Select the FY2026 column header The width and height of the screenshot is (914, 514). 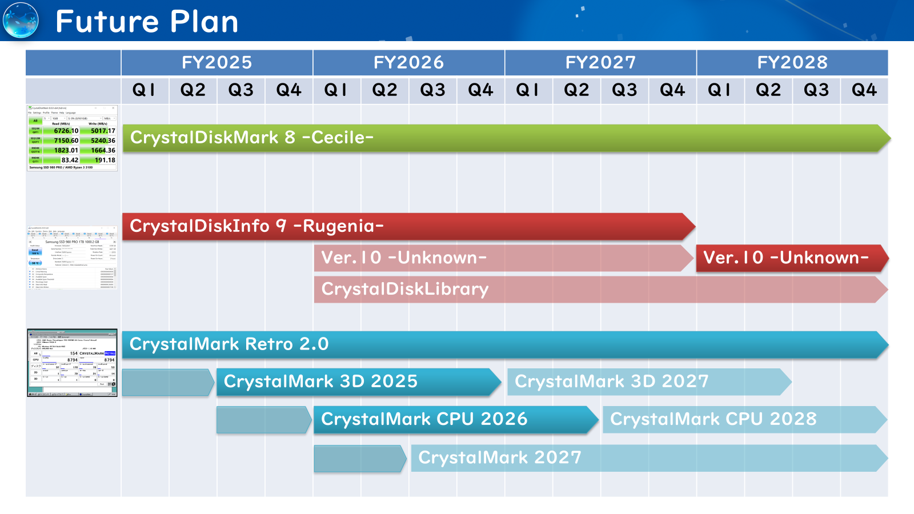click(408, 62)
